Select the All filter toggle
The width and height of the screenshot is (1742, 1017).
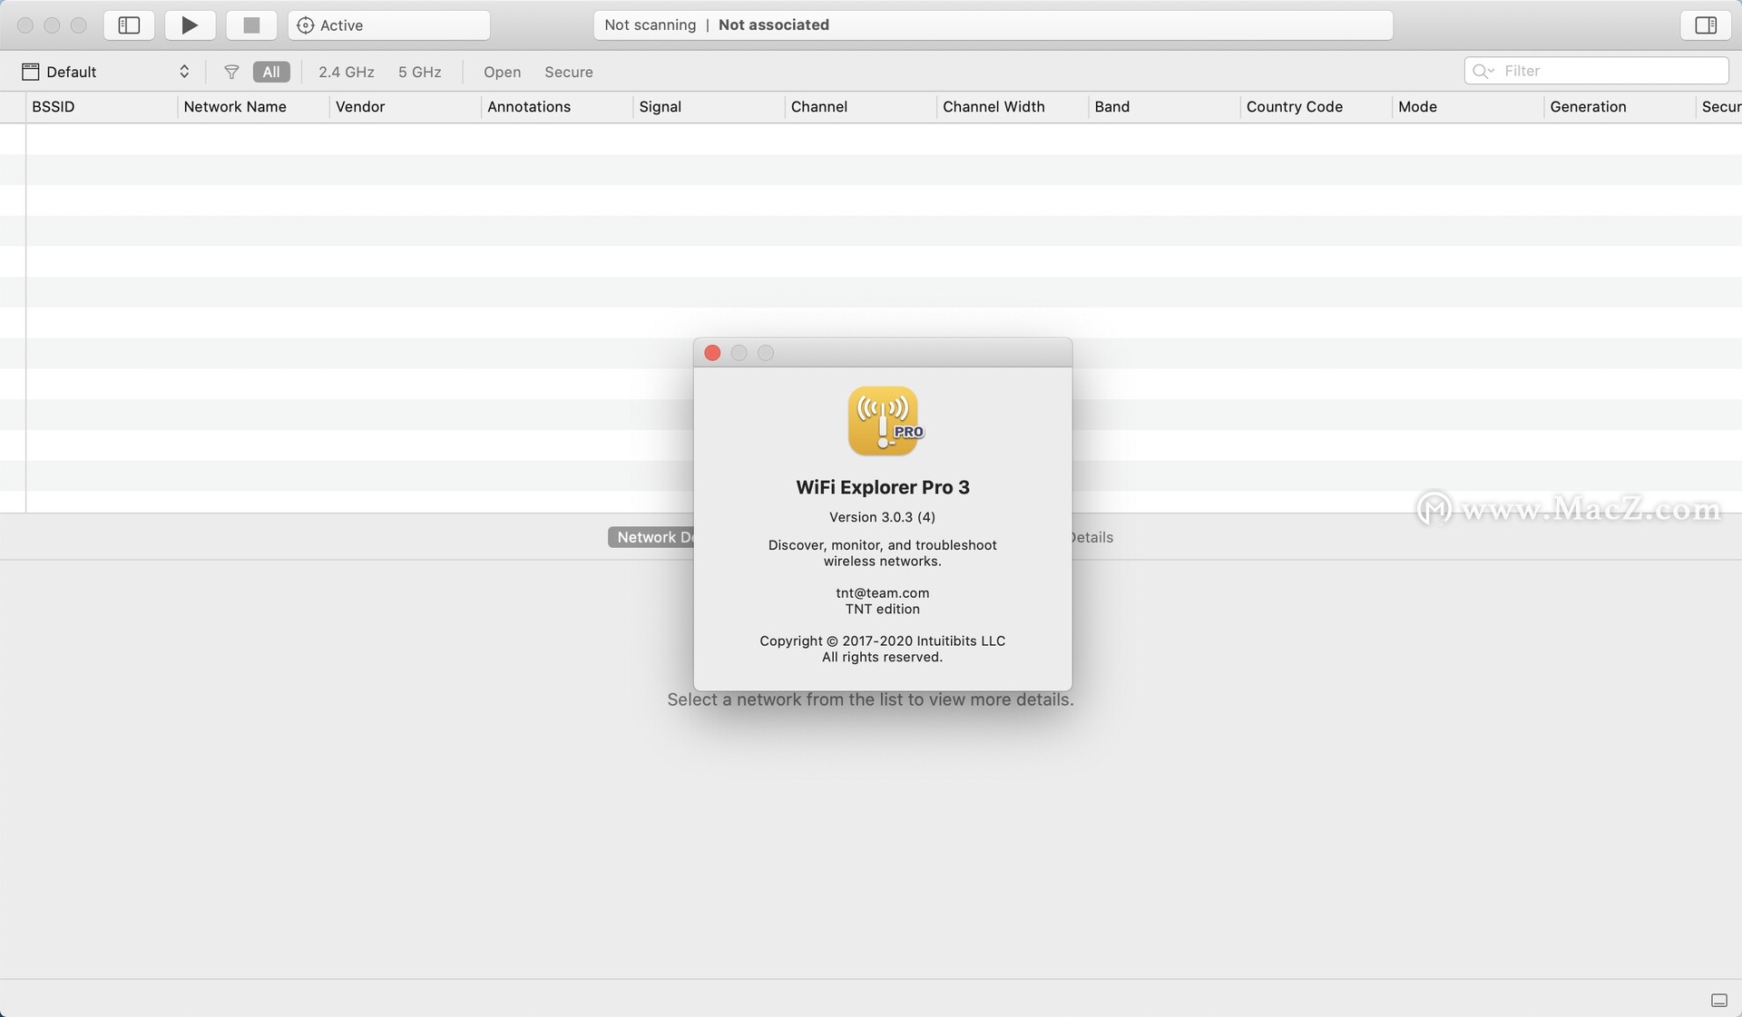click(271, 72)
